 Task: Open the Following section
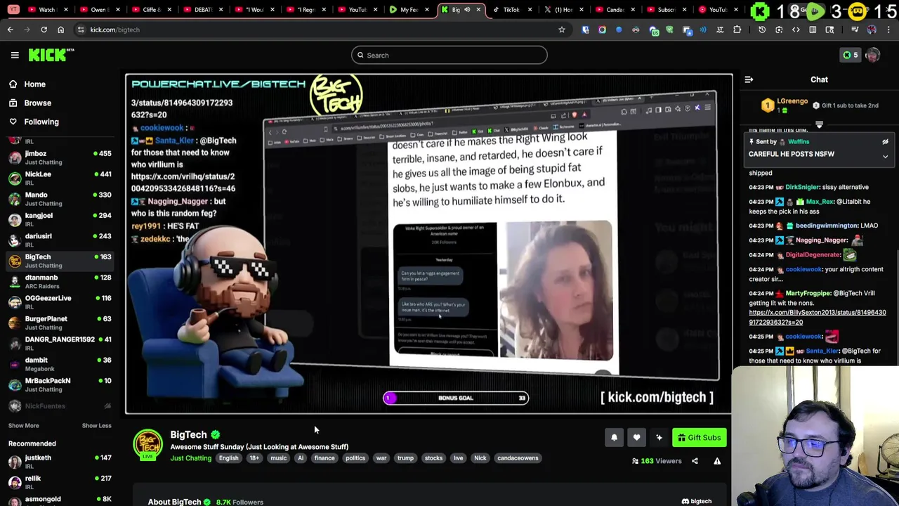pos(41,122)
